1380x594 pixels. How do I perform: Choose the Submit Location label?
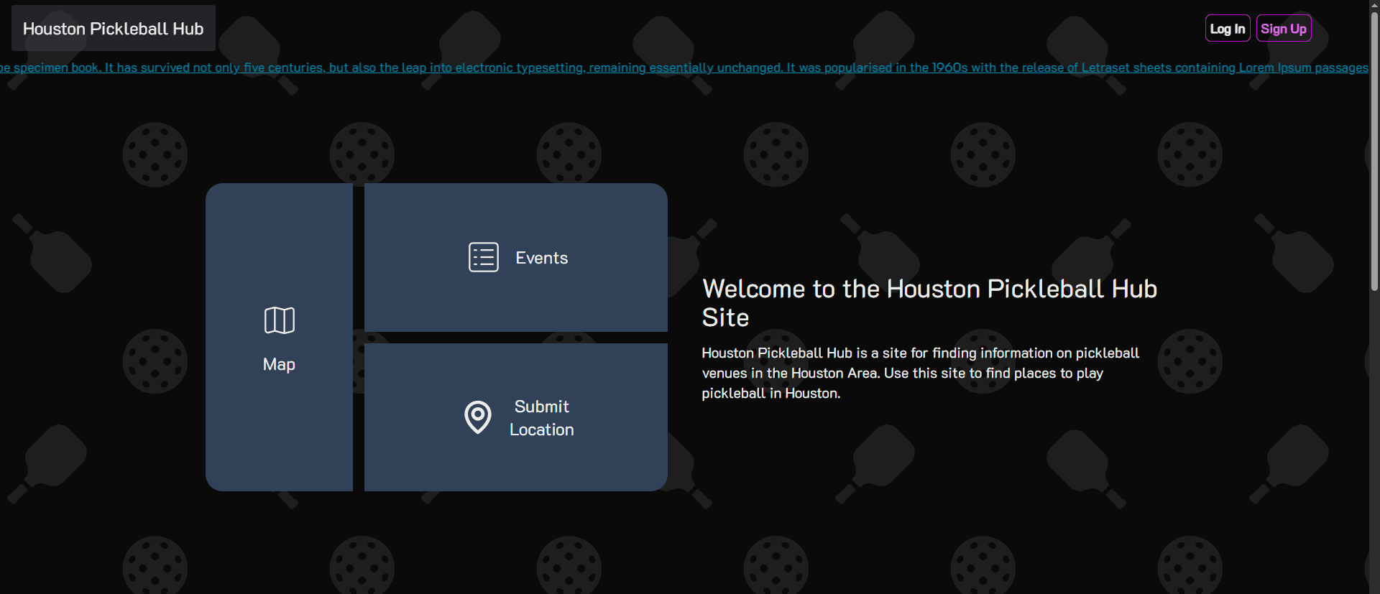point(541,418)
